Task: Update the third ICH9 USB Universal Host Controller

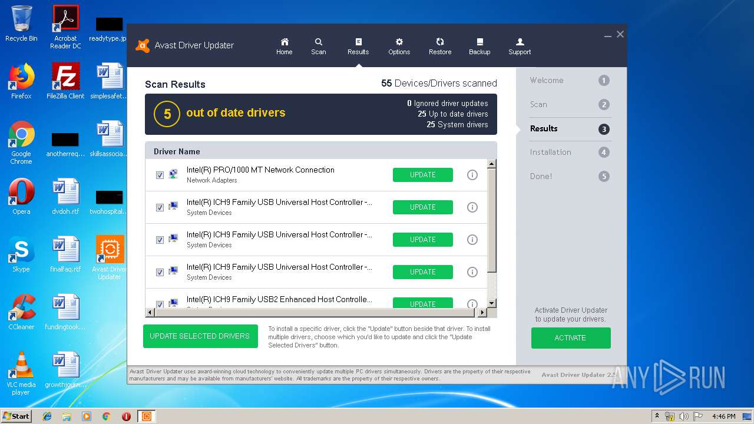Action: [423, 272]
